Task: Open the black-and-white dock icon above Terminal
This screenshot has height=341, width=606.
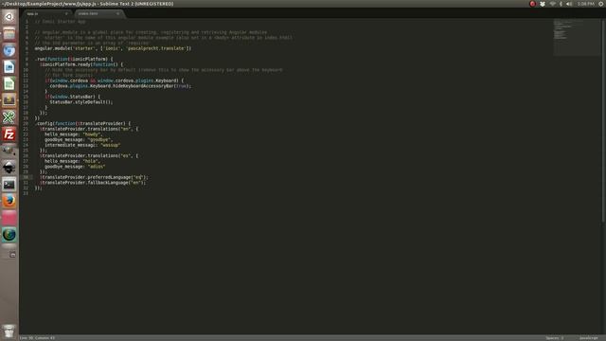Action: tap(9, 168)
